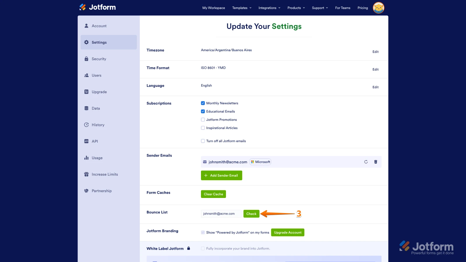Refresh the johnsmith@acme.com sender email
The image size is (466, 262).
pyautogui.click(x=366, y=162)
